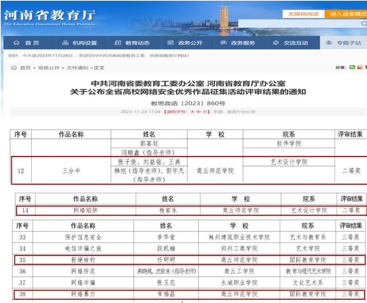
Task: Click the 三等奖 result in row 33
Action: coord(350,237)
